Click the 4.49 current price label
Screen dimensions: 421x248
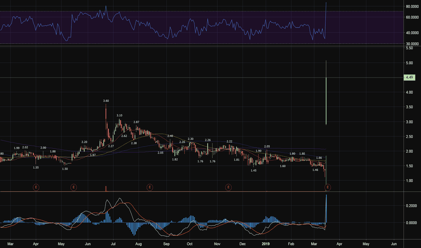pos(409,78)
